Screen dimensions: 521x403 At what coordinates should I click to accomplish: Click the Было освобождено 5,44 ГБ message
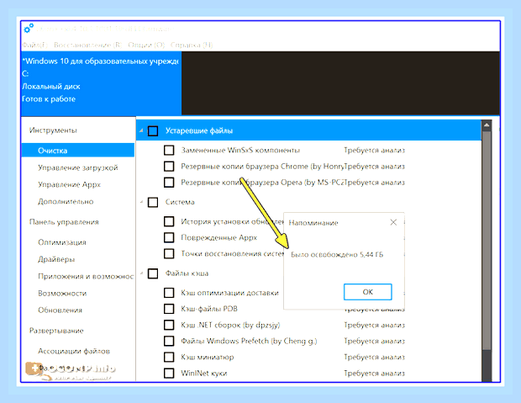click(x=337, y=255)
